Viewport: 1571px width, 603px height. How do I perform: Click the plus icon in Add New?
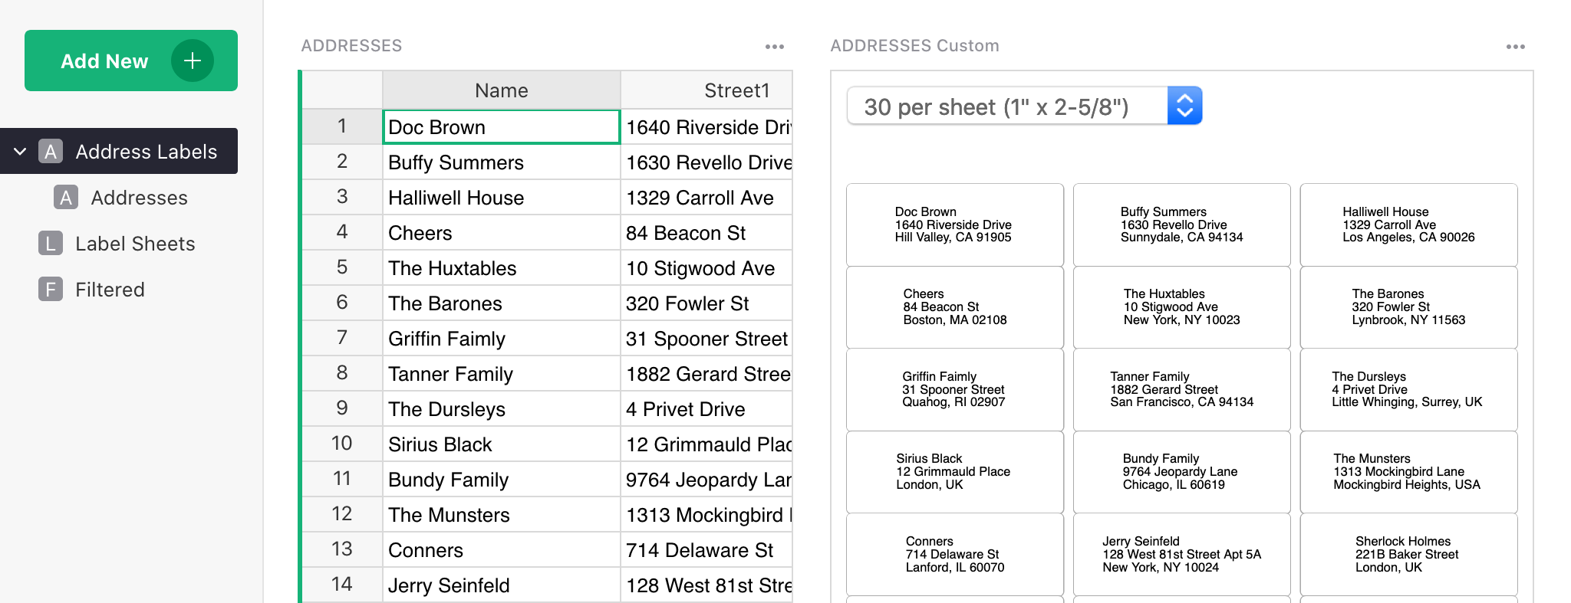193,61
